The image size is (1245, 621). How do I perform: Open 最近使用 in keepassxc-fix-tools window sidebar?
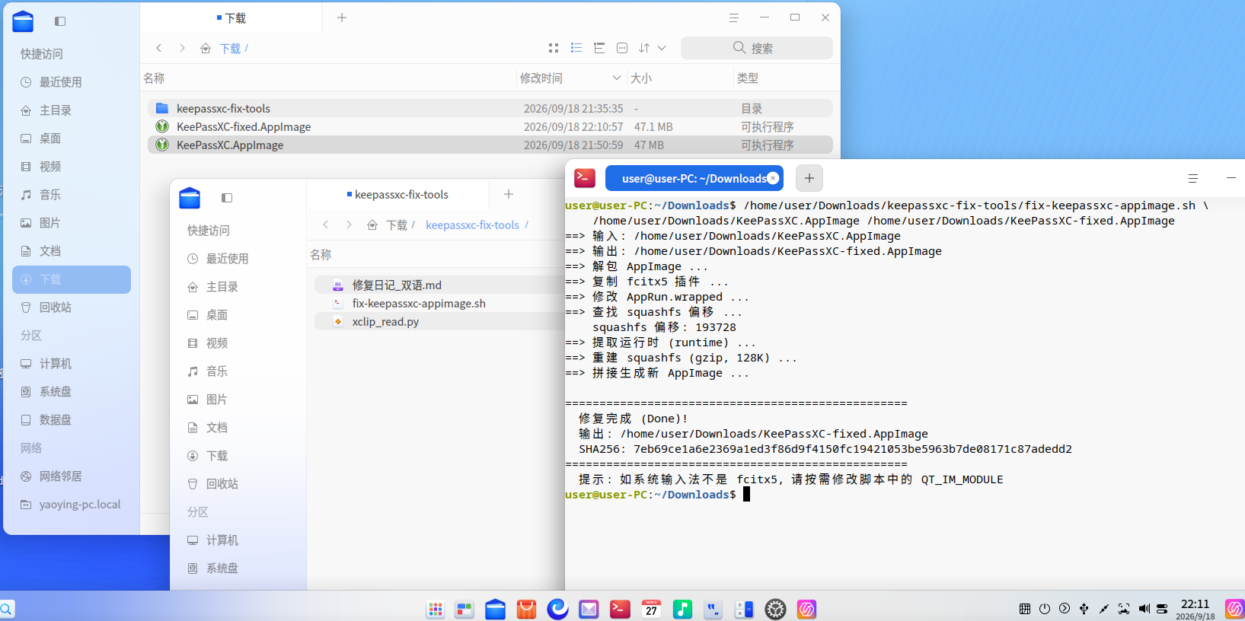coord(238,259)
